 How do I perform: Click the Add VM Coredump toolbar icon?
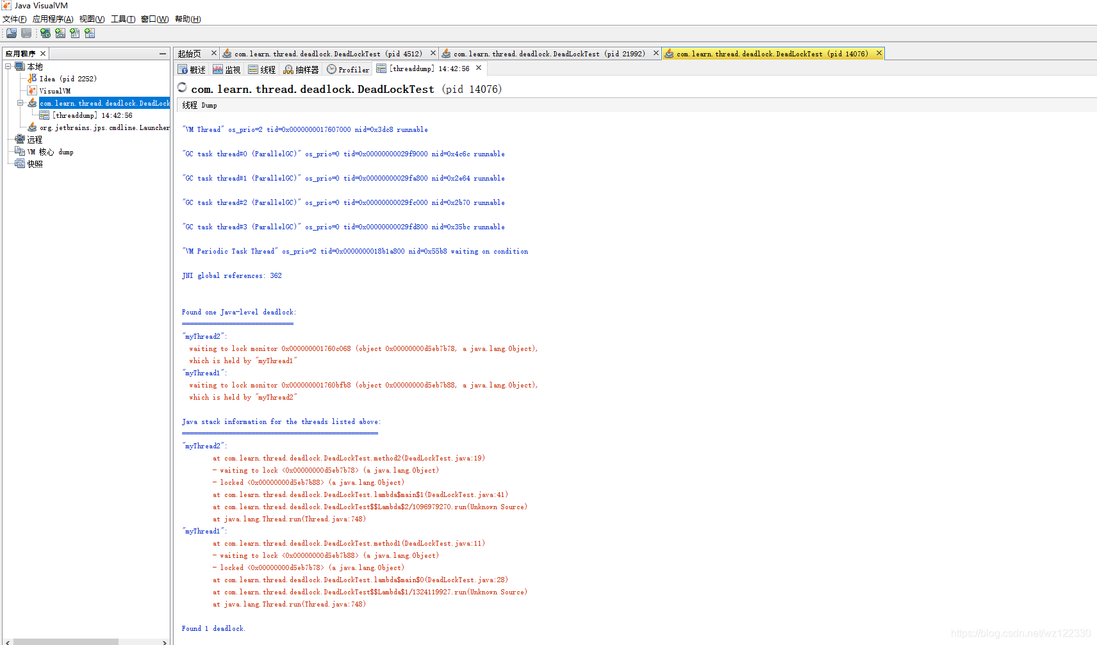click(x=75, y=33)
